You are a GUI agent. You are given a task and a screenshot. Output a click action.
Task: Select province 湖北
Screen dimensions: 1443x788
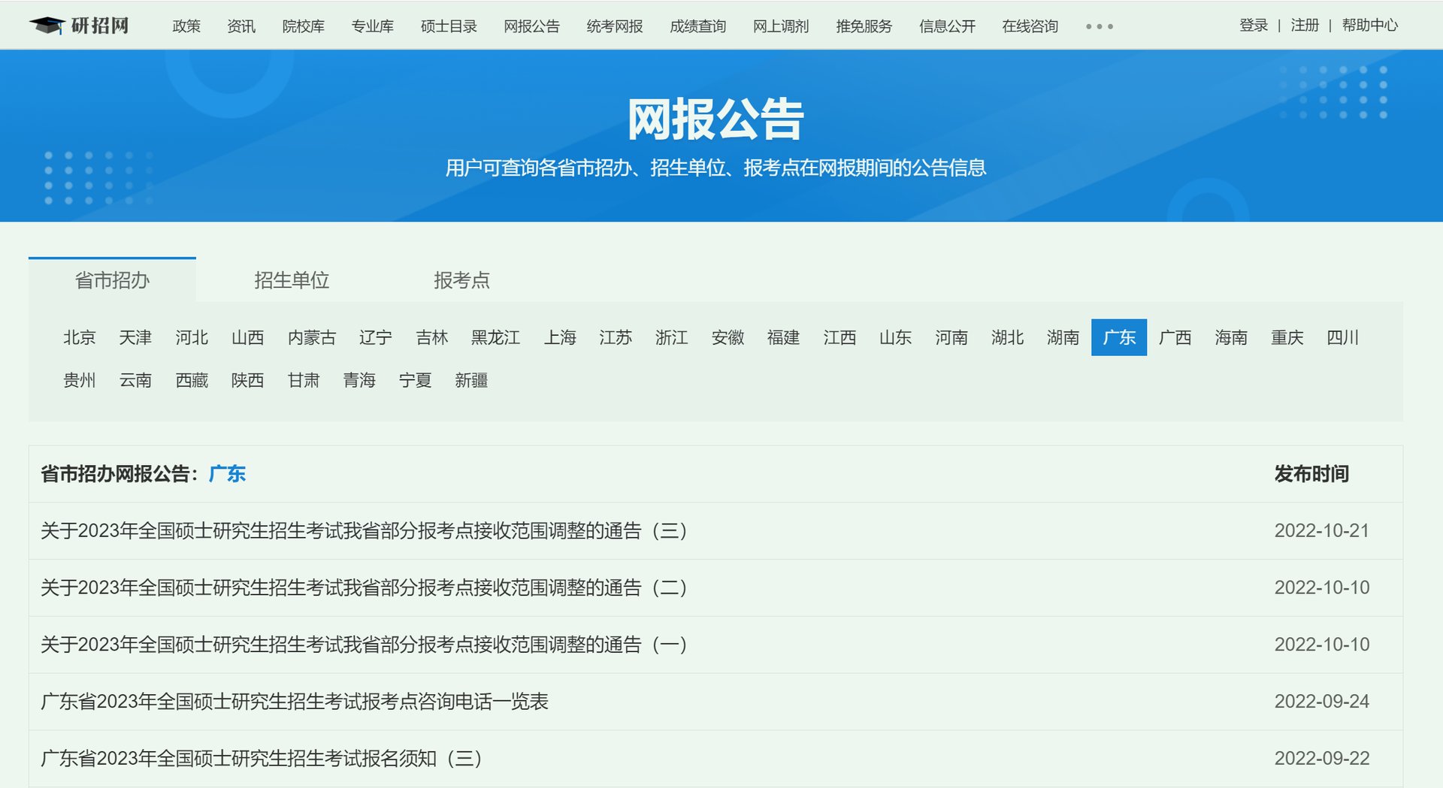click(x=1007, y=337)
